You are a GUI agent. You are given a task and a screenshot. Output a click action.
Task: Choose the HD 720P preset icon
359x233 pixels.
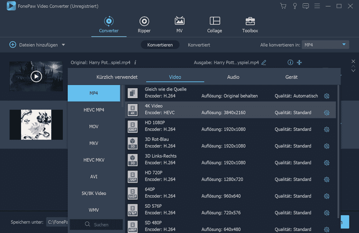(133, 176)
